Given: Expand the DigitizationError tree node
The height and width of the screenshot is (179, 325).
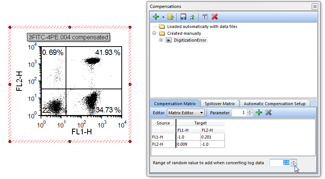Looking at the screenshot, I should (x=161, y=40).
